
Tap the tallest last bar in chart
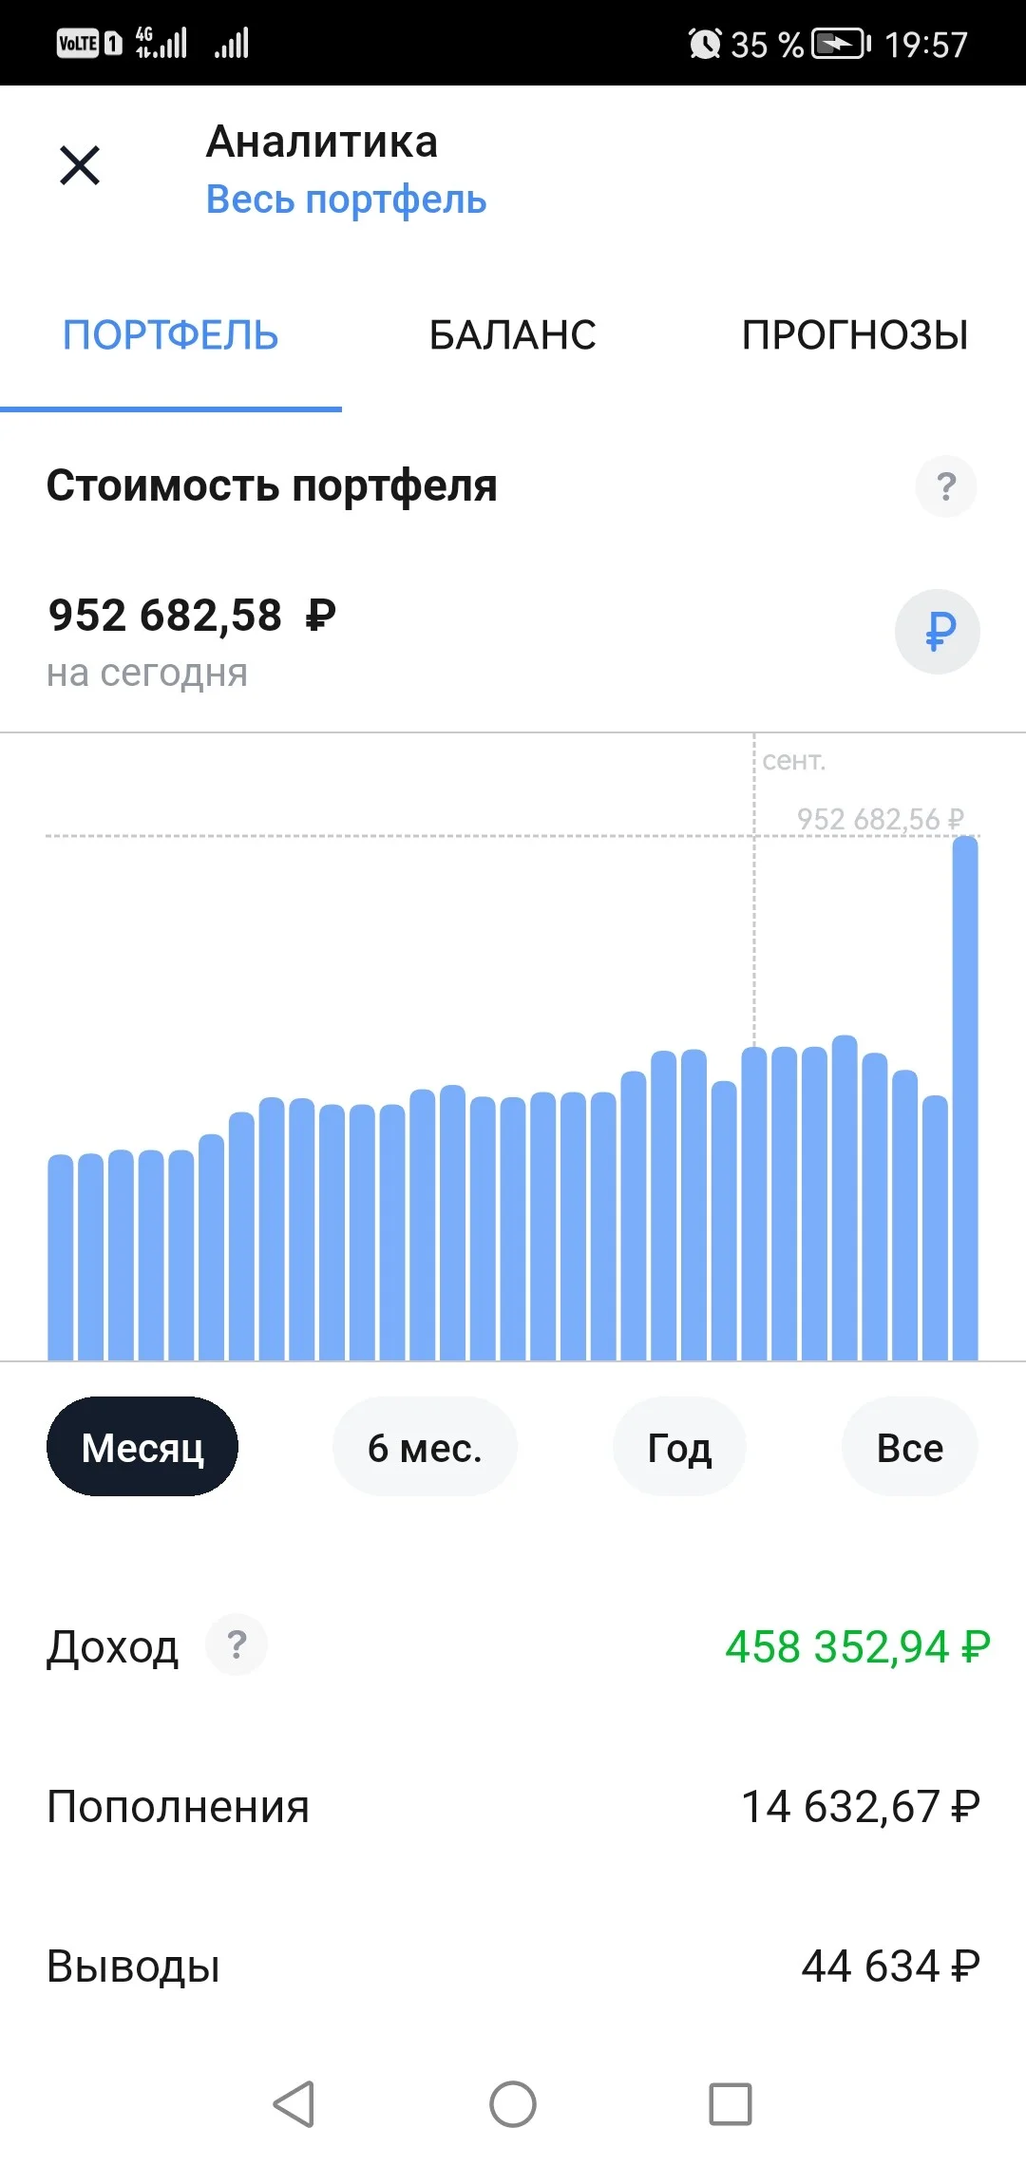click(965, 1098)
